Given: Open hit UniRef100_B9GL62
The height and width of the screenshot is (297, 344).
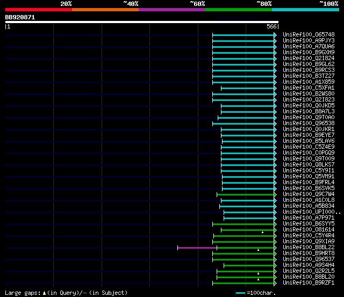Looking at the screenshot, I should point(309,64).
